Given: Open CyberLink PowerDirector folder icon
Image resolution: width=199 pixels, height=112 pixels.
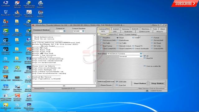Looking at the screenshot, I should (x=17, y=32).
